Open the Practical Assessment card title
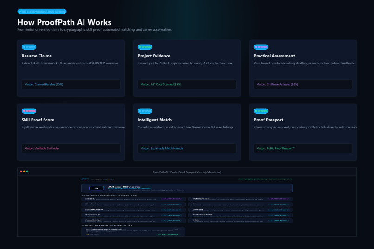 point(274,56)
